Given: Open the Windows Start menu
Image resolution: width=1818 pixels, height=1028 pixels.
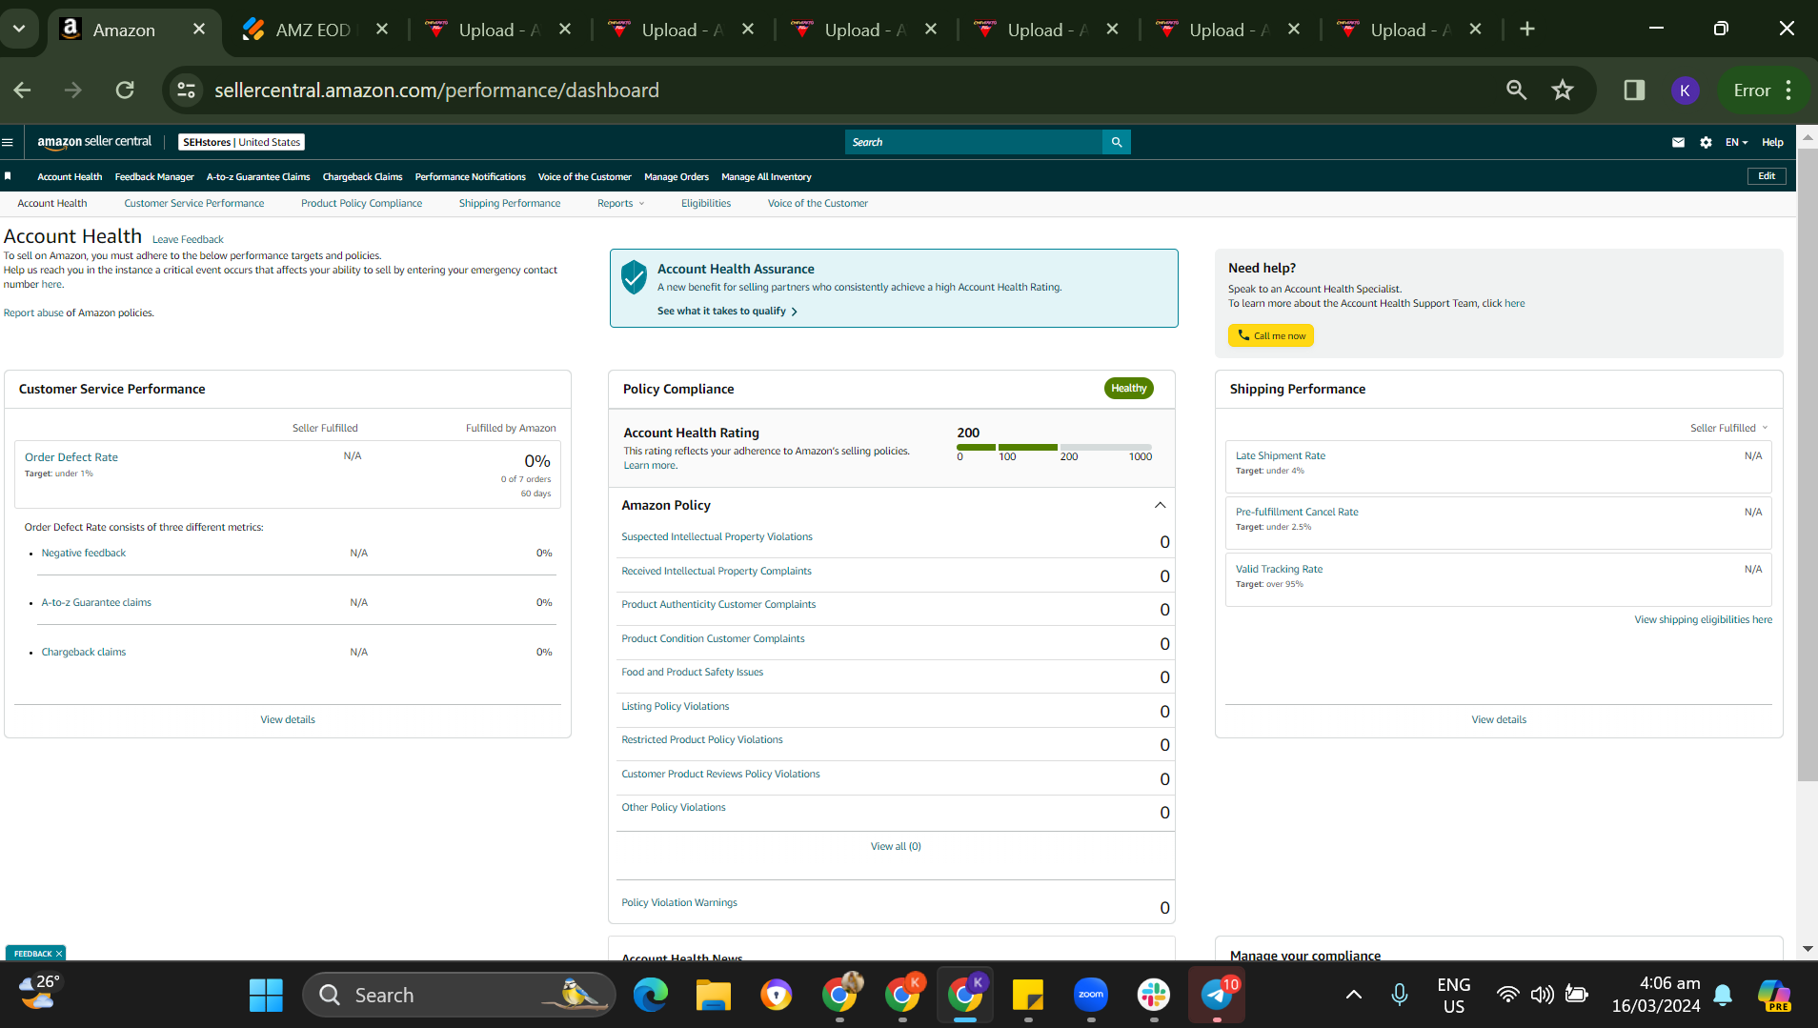Looking at the screenshot, I should 266,996.
